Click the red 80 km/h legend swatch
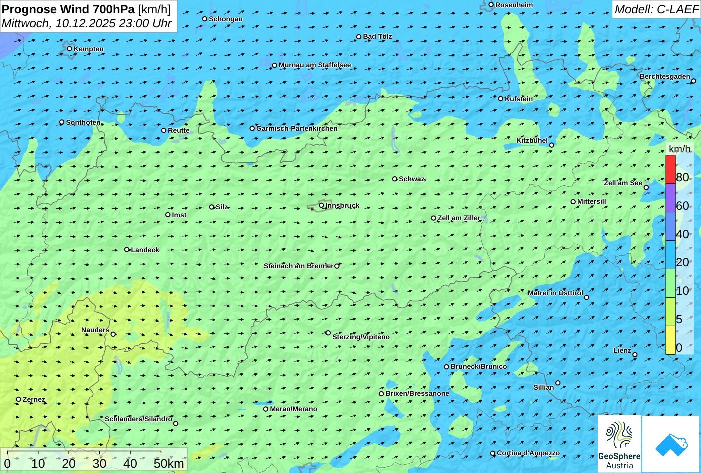The width and height of the screenshot is (701, 473). tap(670, 169)
